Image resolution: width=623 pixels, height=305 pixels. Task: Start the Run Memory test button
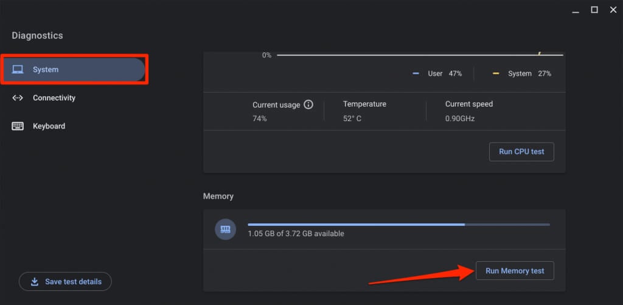coord(515,271)
